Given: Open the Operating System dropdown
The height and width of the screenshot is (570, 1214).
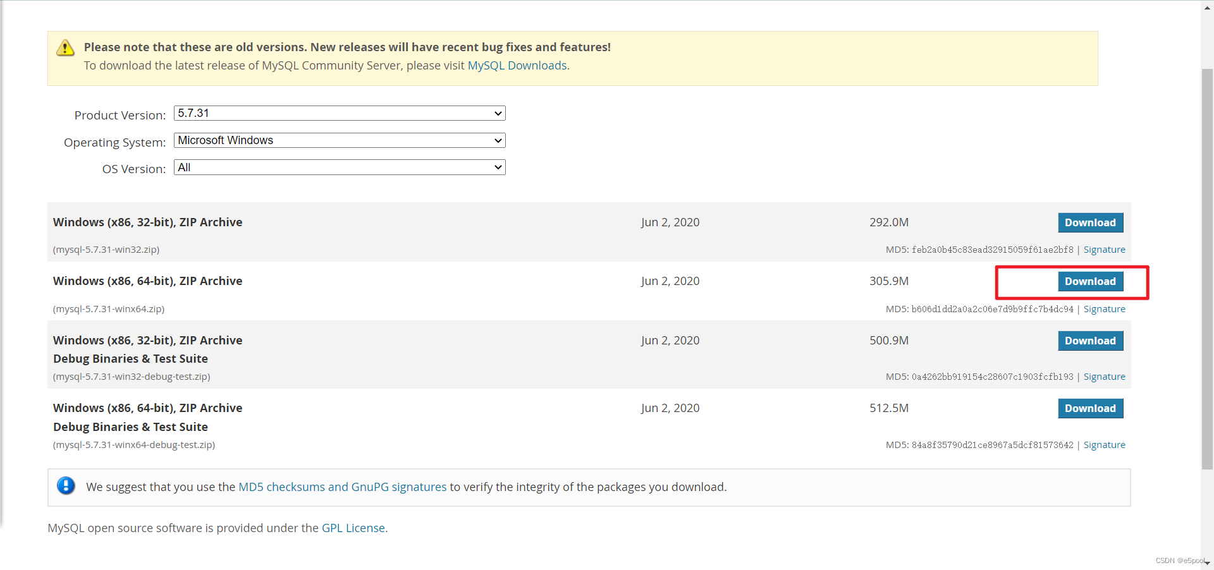Looking at the screenshot, I should click(x=340, y=140).
